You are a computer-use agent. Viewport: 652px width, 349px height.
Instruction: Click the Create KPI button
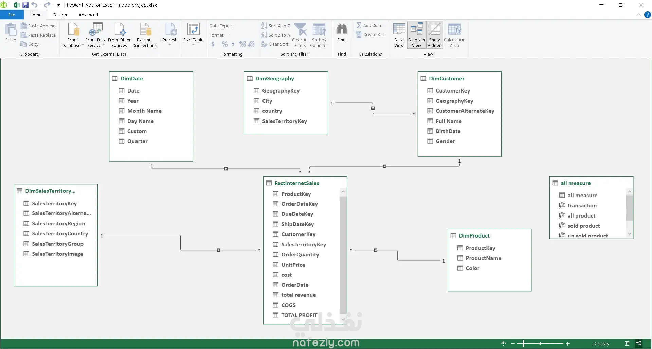pos(370,34)
